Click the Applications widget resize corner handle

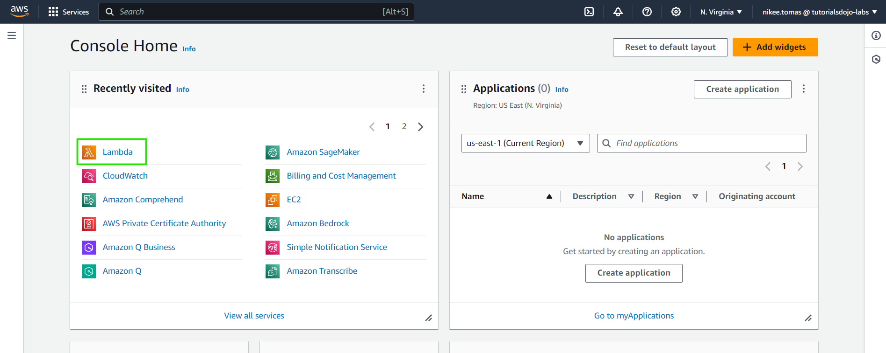click(x=808, y=318)
